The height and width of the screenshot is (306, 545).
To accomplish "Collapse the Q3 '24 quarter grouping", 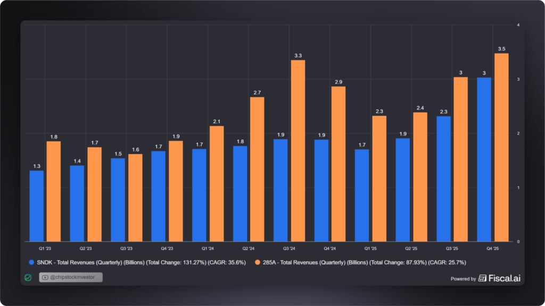I will [x=288, y=248].
